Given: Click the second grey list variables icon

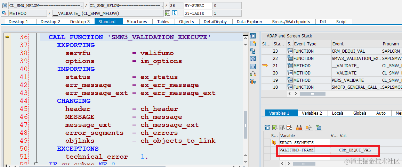Looking at the screenshot, I should click(x=282, y=127).
